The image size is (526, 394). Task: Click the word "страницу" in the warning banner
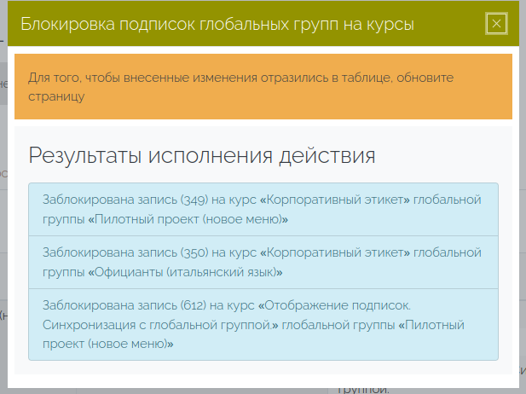pyautogui.click(x=56, y=97)
